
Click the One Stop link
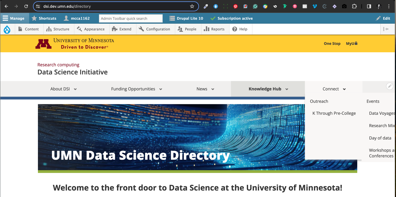332,43
